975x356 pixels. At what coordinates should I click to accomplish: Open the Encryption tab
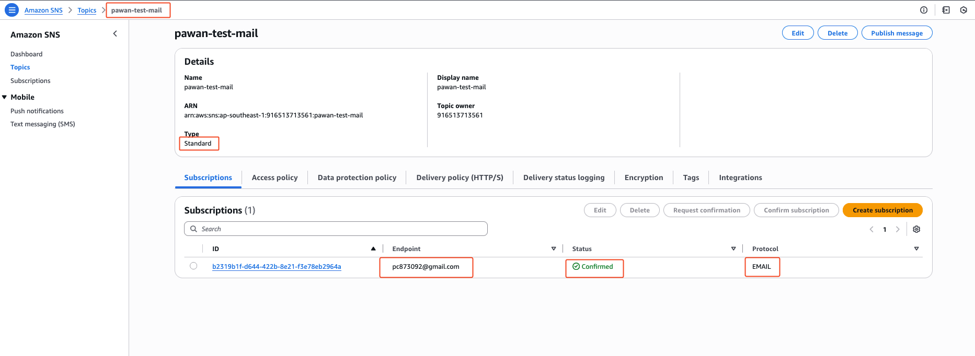pyautogui.click(x=644, y=177)
